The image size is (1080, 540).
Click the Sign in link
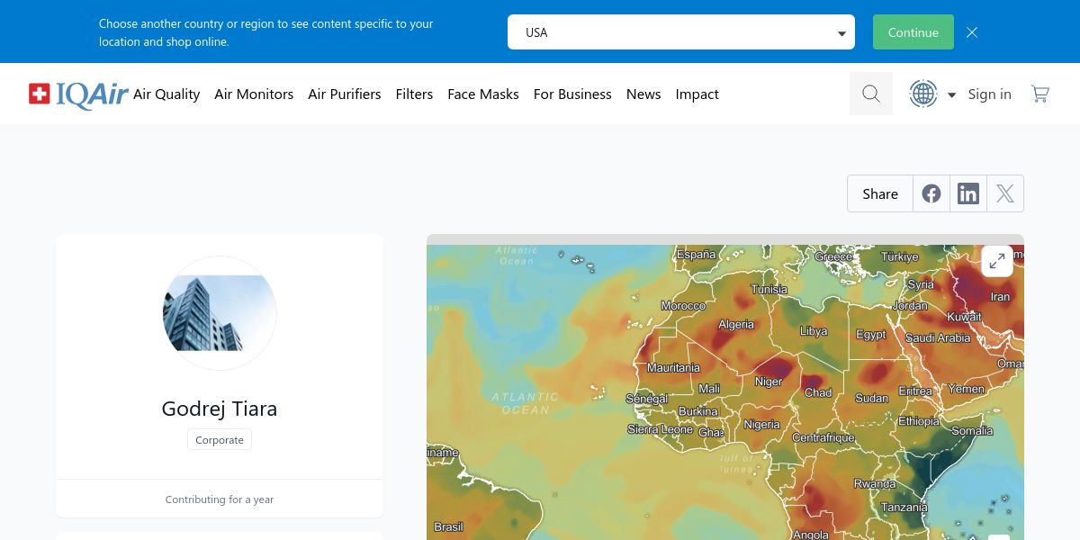(x=990, y=94)
